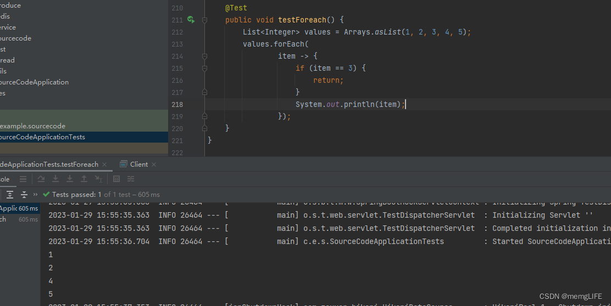
Task: Click console output line '5'
Action: [51, 294]
